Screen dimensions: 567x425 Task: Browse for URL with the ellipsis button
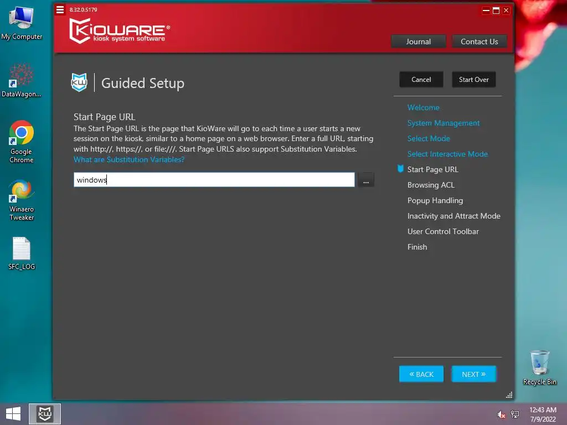(x=366, y=180)
